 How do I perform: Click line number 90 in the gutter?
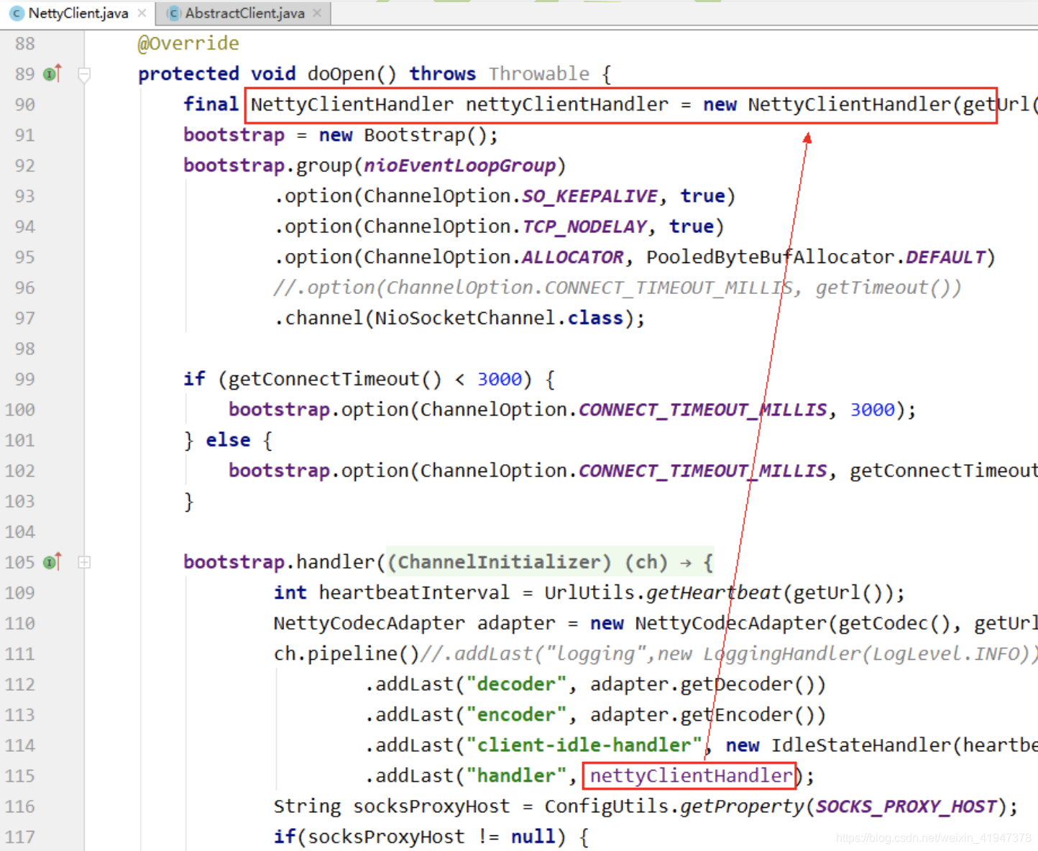[x=24, y=105]
